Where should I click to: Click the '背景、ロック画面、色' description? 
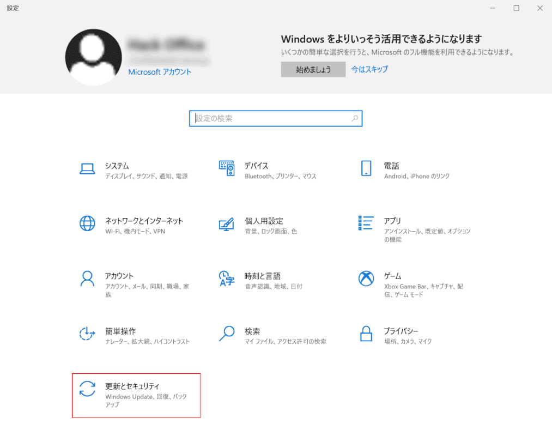coord(271,231)
